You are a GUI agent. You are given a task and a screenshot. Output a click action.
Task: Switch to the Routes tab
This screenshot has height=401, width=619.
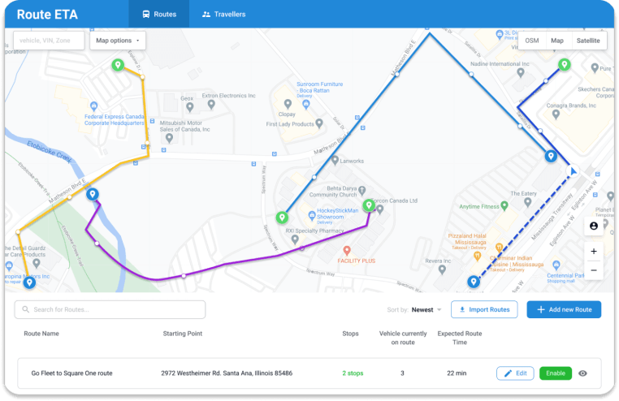click(158, 14)
